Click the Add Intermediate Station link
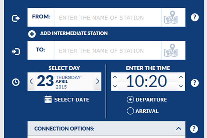 tap(74, 33)
